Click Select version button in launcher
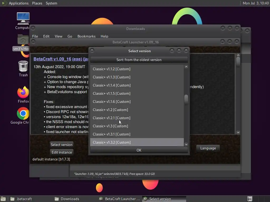This screenshot has width=270, height=202. click(x=61, y=145)
